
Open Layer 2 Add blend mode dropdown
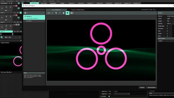click(8, 20)
